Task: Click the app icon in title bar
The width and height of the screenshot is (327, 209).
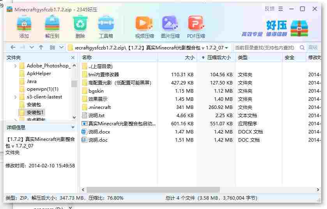Action: [x=10, y=9]
